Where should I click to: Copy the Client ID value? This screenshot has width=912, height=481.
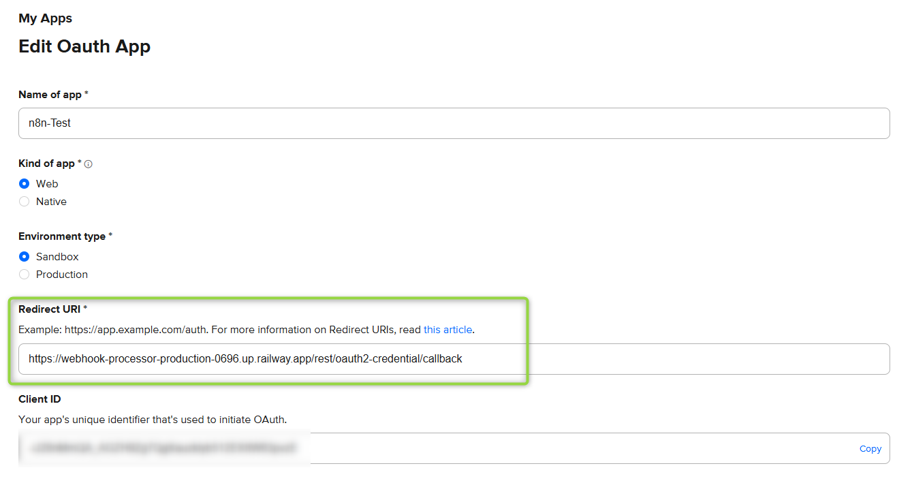[870, 449]
